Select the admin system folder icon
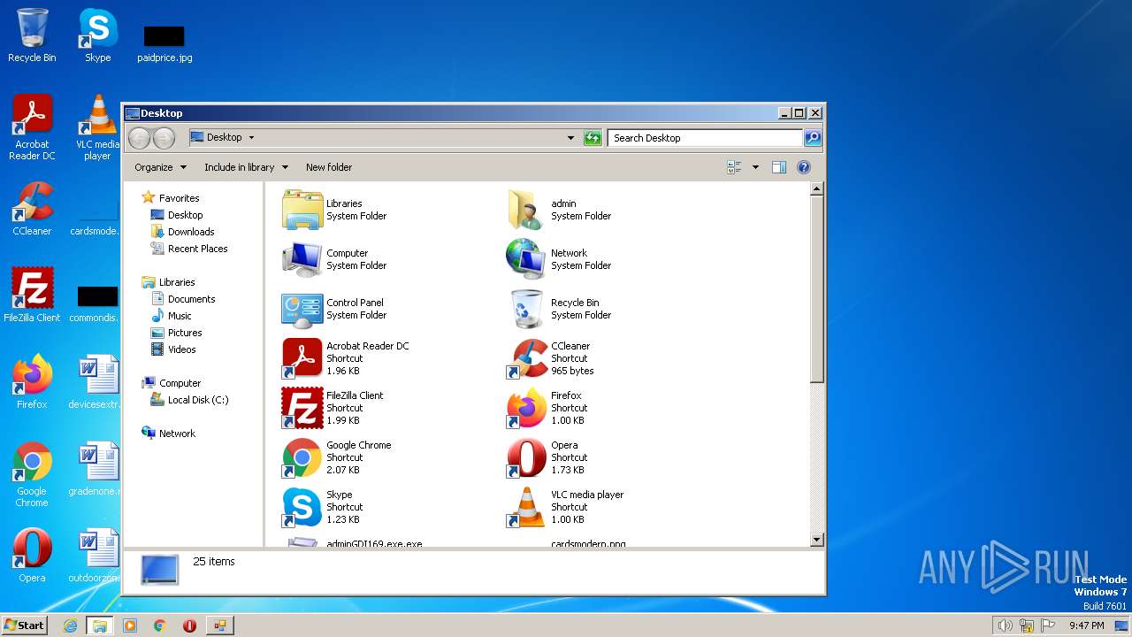 point(527,210)
